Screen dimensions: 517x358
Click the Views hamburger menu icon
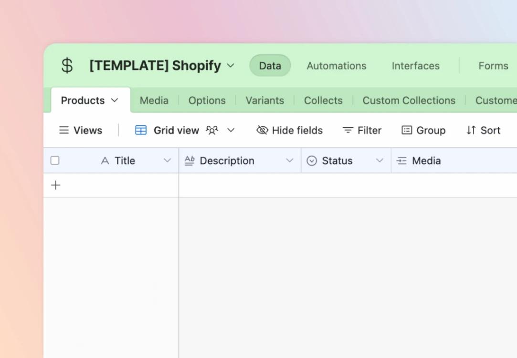[x=63, y=130]
